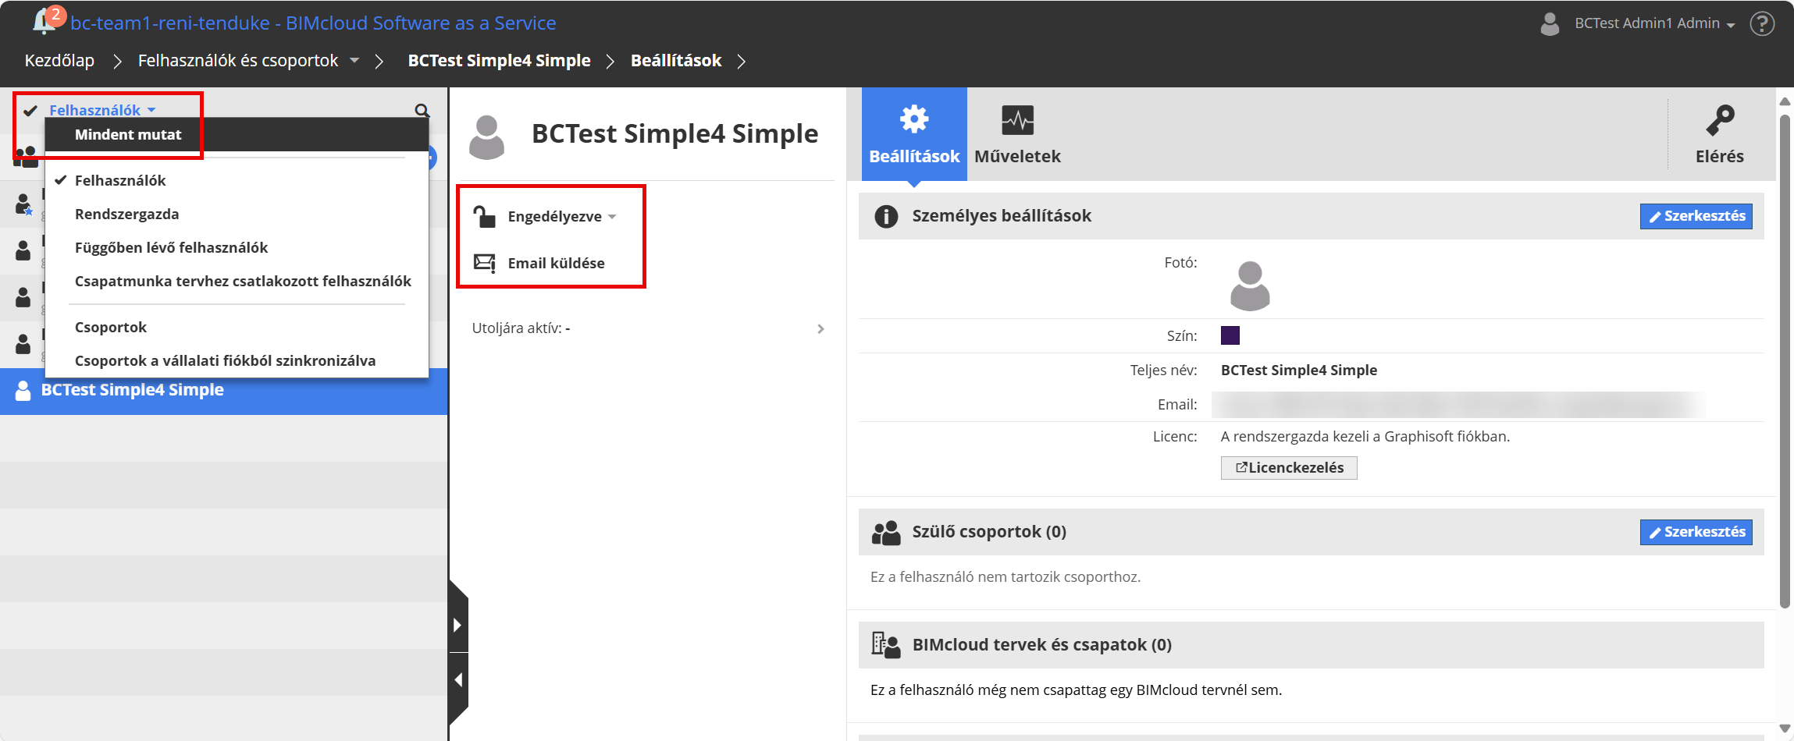Click the search magnifier in user list
The height and width of the screenshot is (741, 1794).
click(422, 111)
